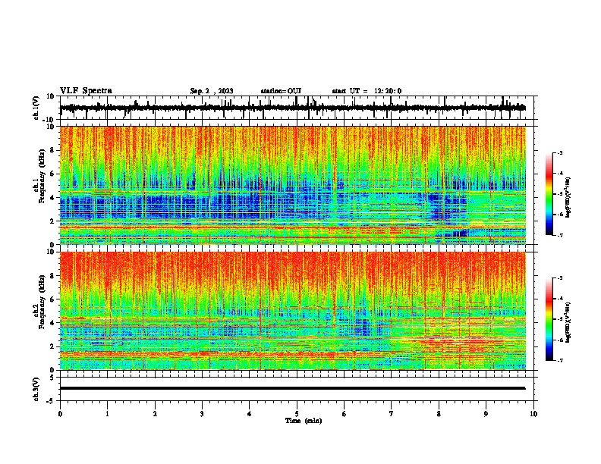Click the time axis tick label "2"
The height and width of the screenshot is (464, 601).
pos(155,414)
